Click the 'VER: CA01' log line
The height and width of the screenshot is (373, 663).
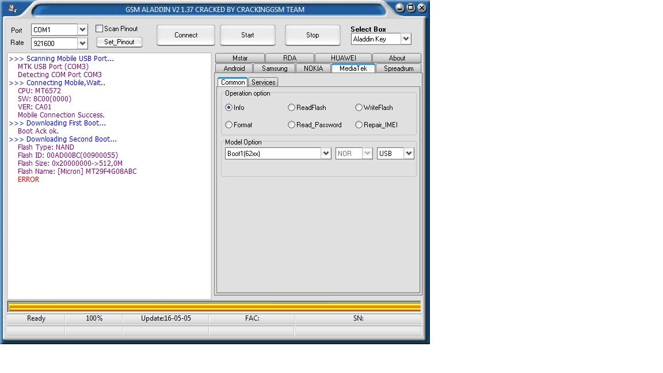35,106
